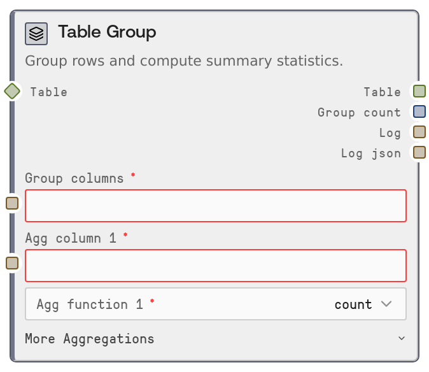429x372 pixels.
Task: Open the Agg function 1 dropdown
Action: click(215, 304)
